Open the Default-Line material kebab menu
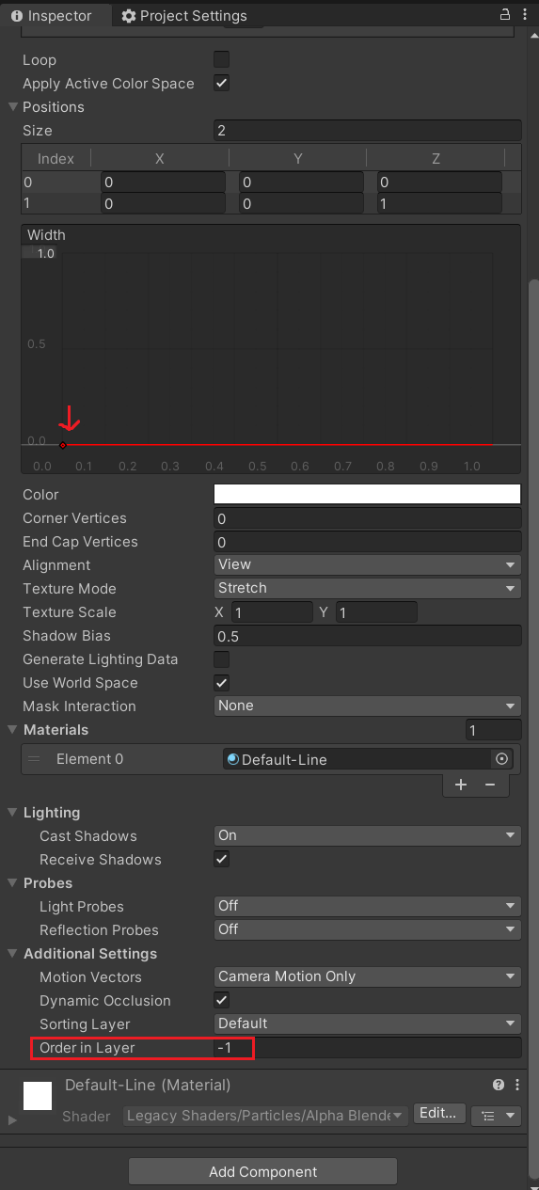The width and height of the screenshot is (539, 1190). point(517,1085)
